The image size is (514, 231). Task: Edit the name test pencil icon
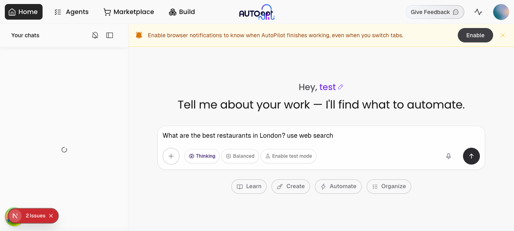[x=341, y=87]
